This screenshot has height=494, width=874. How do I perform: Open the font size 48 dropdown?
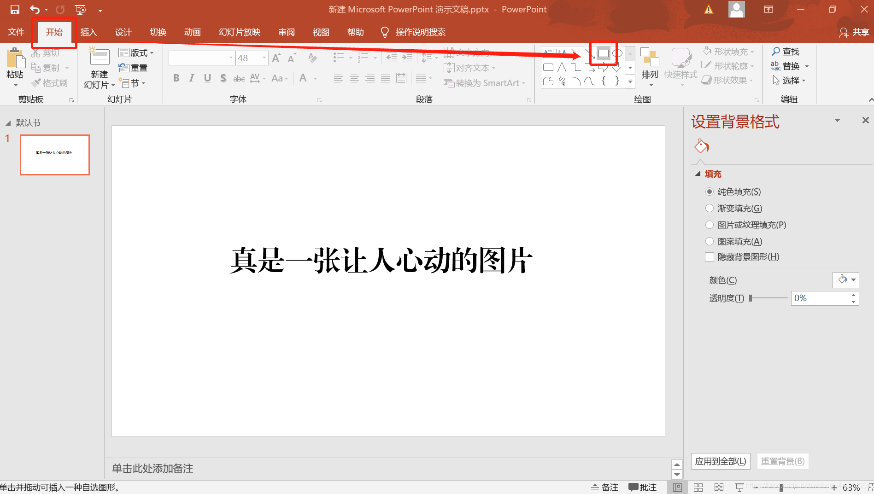[x=264, y=58]
